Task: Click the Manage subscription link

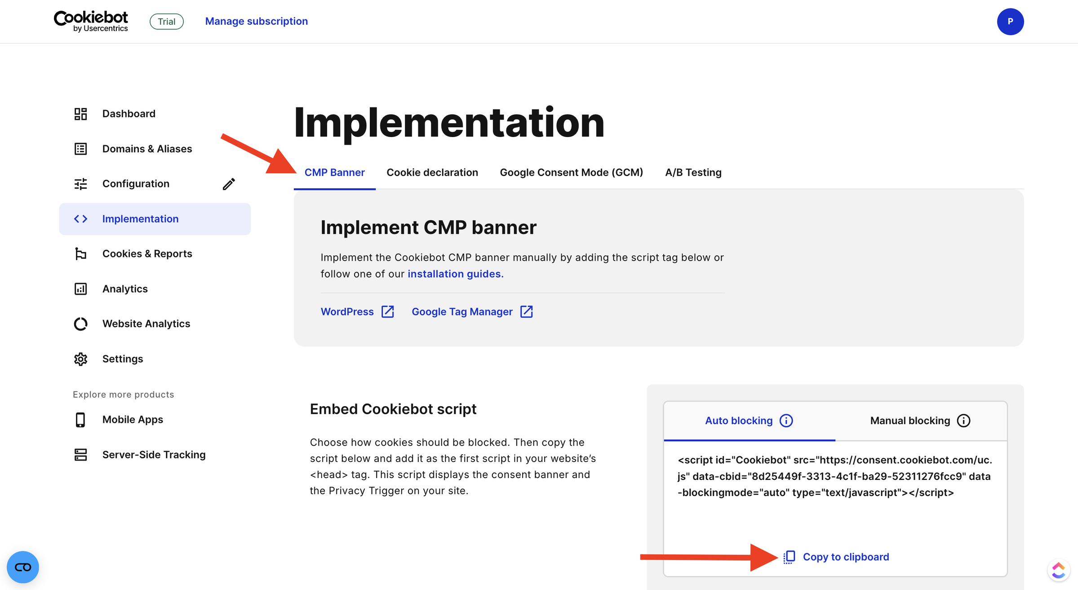Action: click(x=256, y=21)
